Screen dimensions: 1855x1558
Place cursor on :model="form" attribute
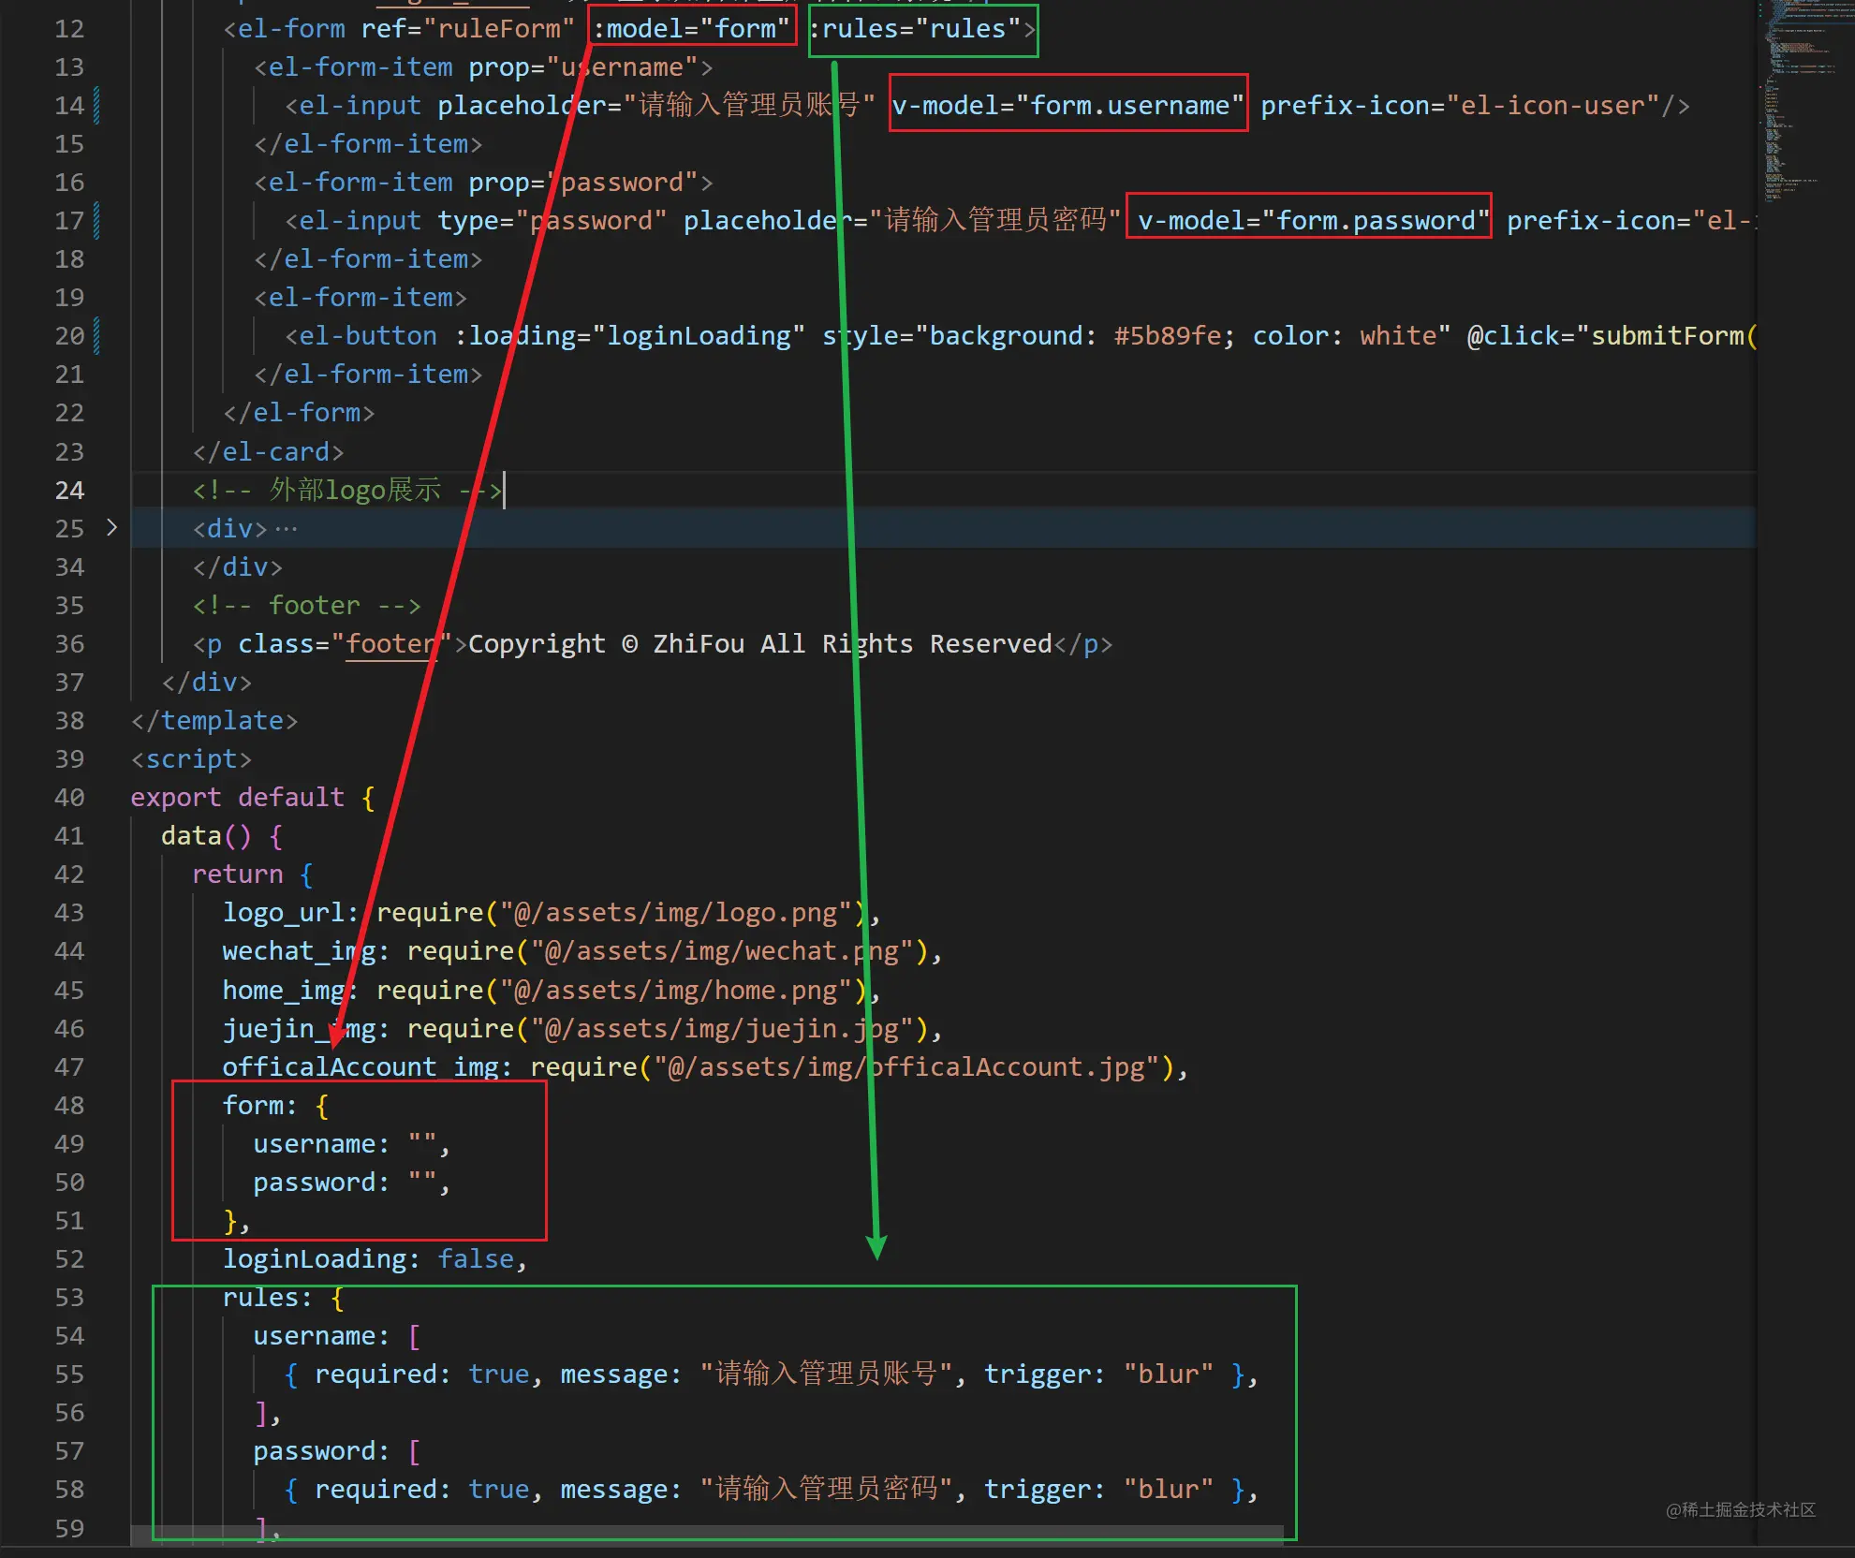tap(692, 29)
